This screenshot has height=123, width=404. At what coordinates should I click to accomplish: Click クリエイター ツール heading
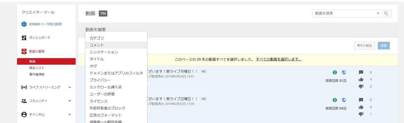(38, 12)
